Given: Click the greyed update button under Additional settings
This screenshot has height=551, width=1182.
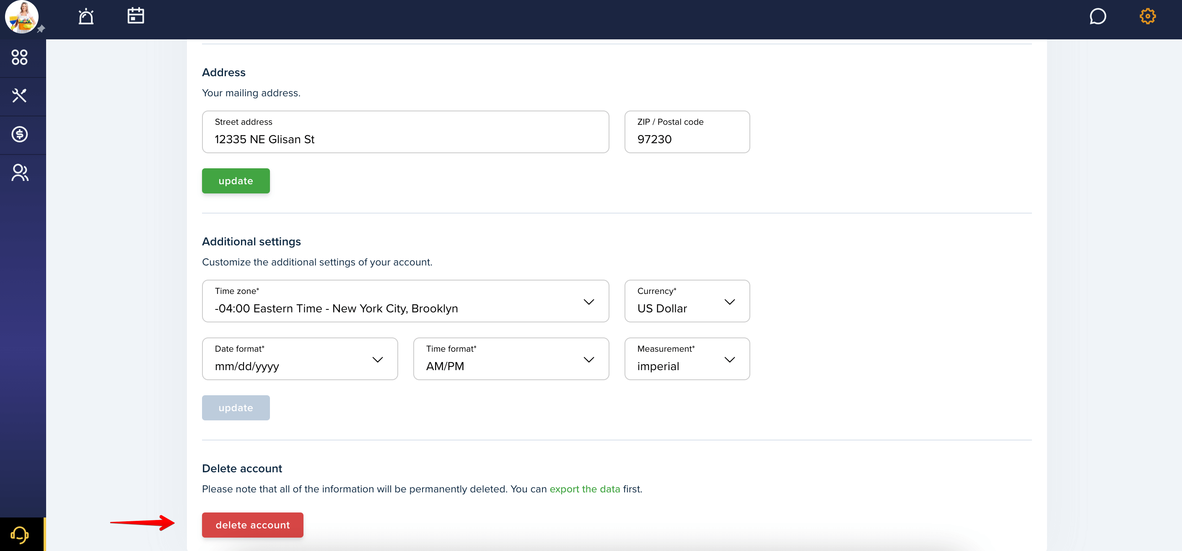Looking at the screenshot, I should (236, 407).
